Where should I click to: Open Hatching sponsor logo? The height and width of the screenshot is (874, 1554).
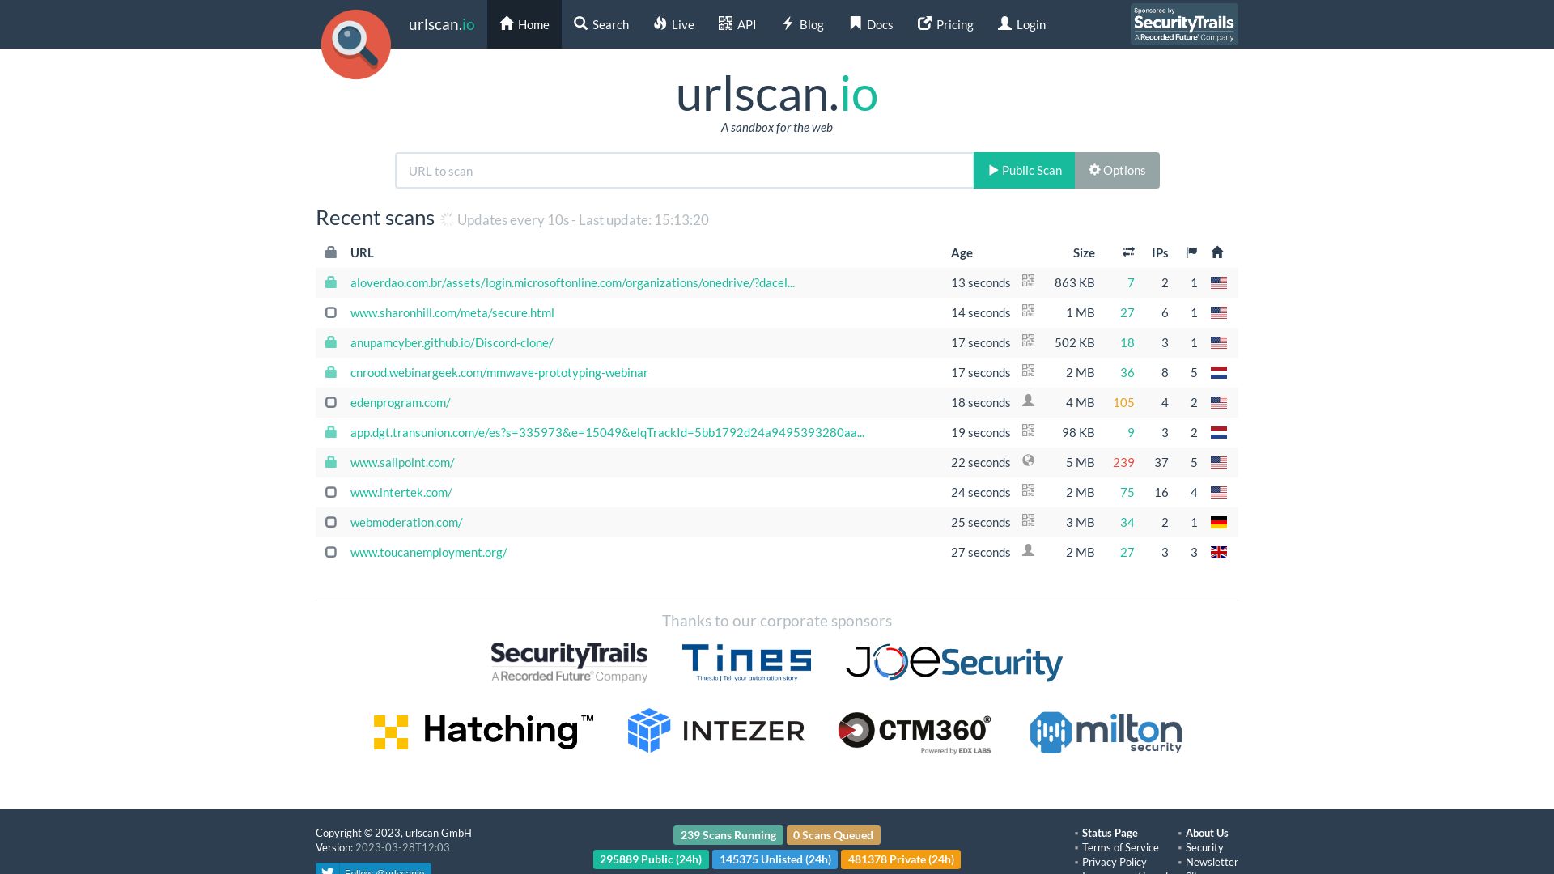pos(483,732)
